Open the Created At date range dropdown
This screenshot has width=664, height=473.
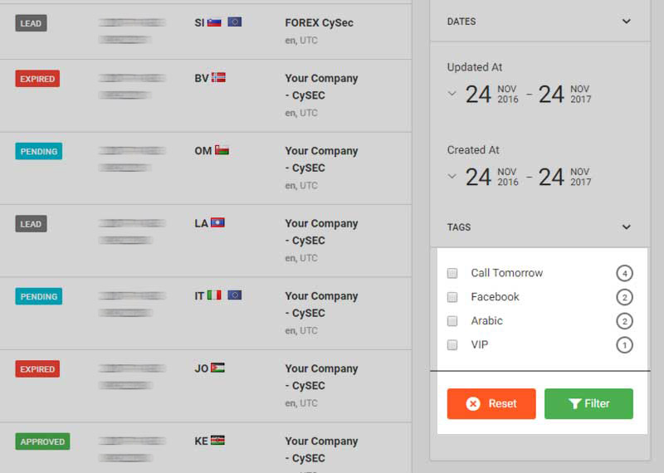[x=452, y=176]
